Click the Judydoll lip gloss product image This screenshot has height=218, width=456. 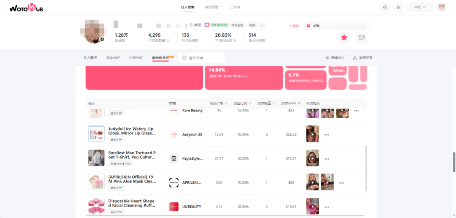click(x=96, y=134)
